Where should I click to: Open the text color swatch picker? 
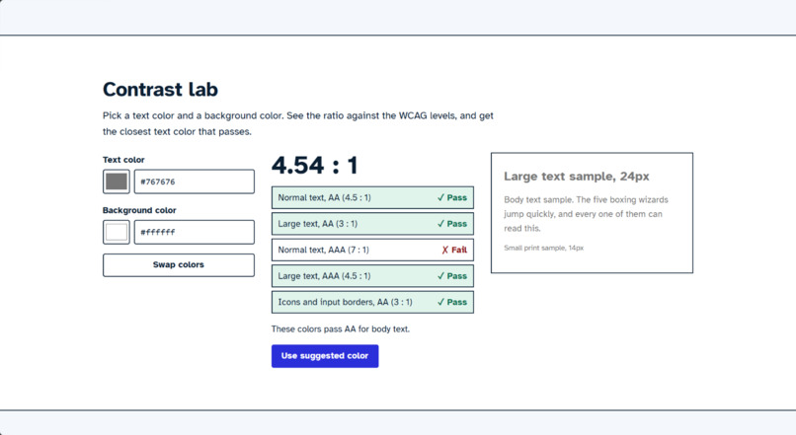[117, 181]
